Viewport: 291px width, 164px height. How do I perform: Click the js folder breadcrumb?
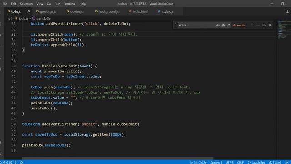click(9, 18)
